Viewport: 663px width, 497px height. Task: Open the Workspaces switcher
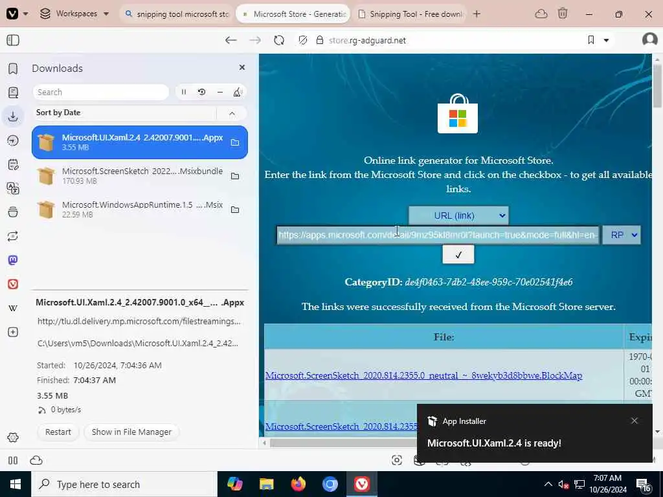coord(74,14)
